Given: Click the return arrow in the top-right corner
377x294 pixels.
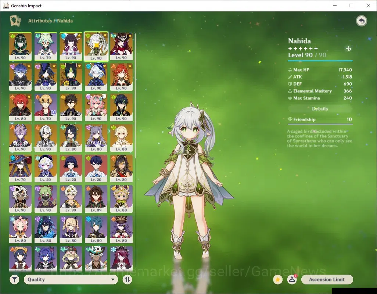Looking at the screenshot, I should pos(361,21).
